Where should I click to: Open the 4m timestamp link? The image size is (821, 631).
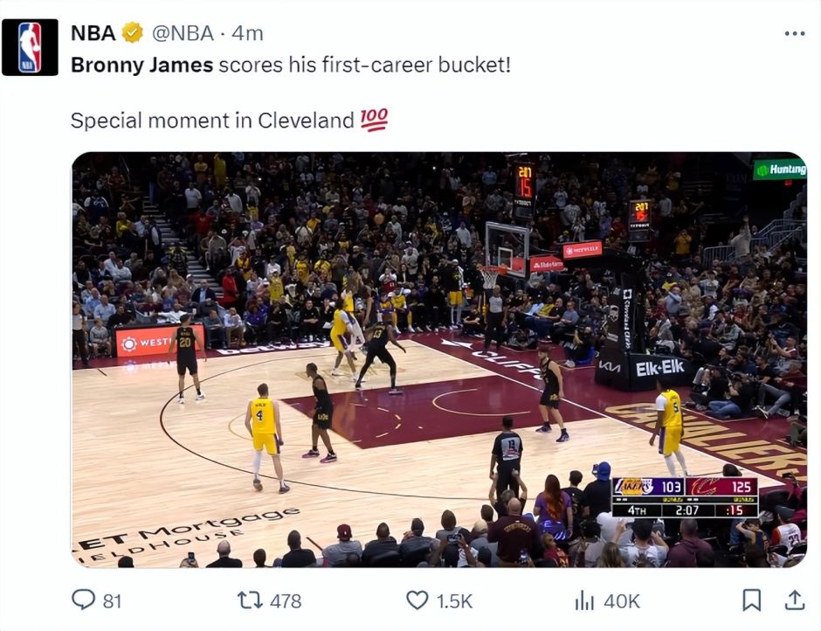pos(248,33)
